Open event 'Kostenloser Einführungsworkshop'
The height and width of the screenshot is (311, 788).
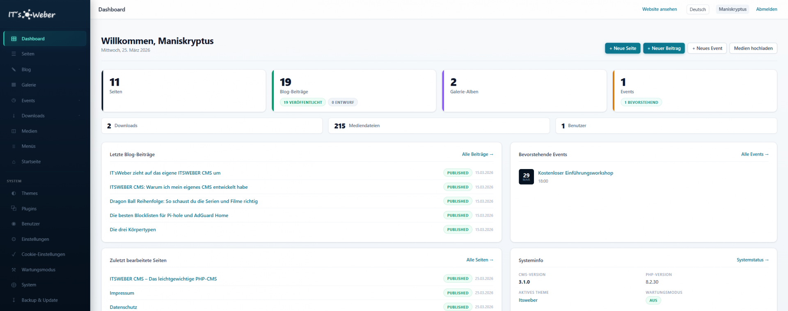575,173
